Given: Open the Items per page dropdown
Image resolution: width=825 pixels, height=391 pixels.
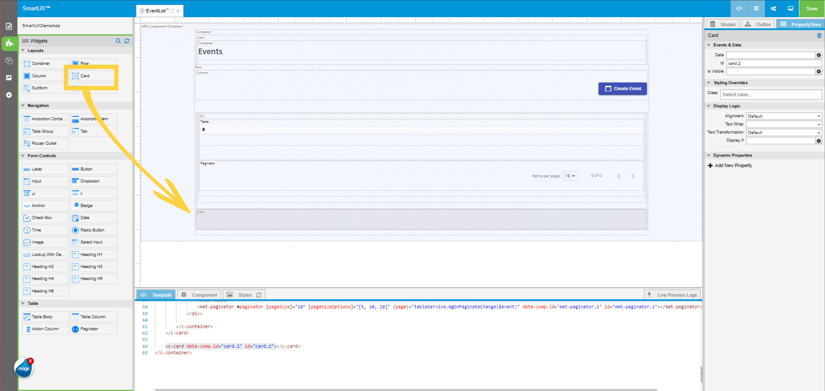Looking at the screenshot, I should point(571,176).
